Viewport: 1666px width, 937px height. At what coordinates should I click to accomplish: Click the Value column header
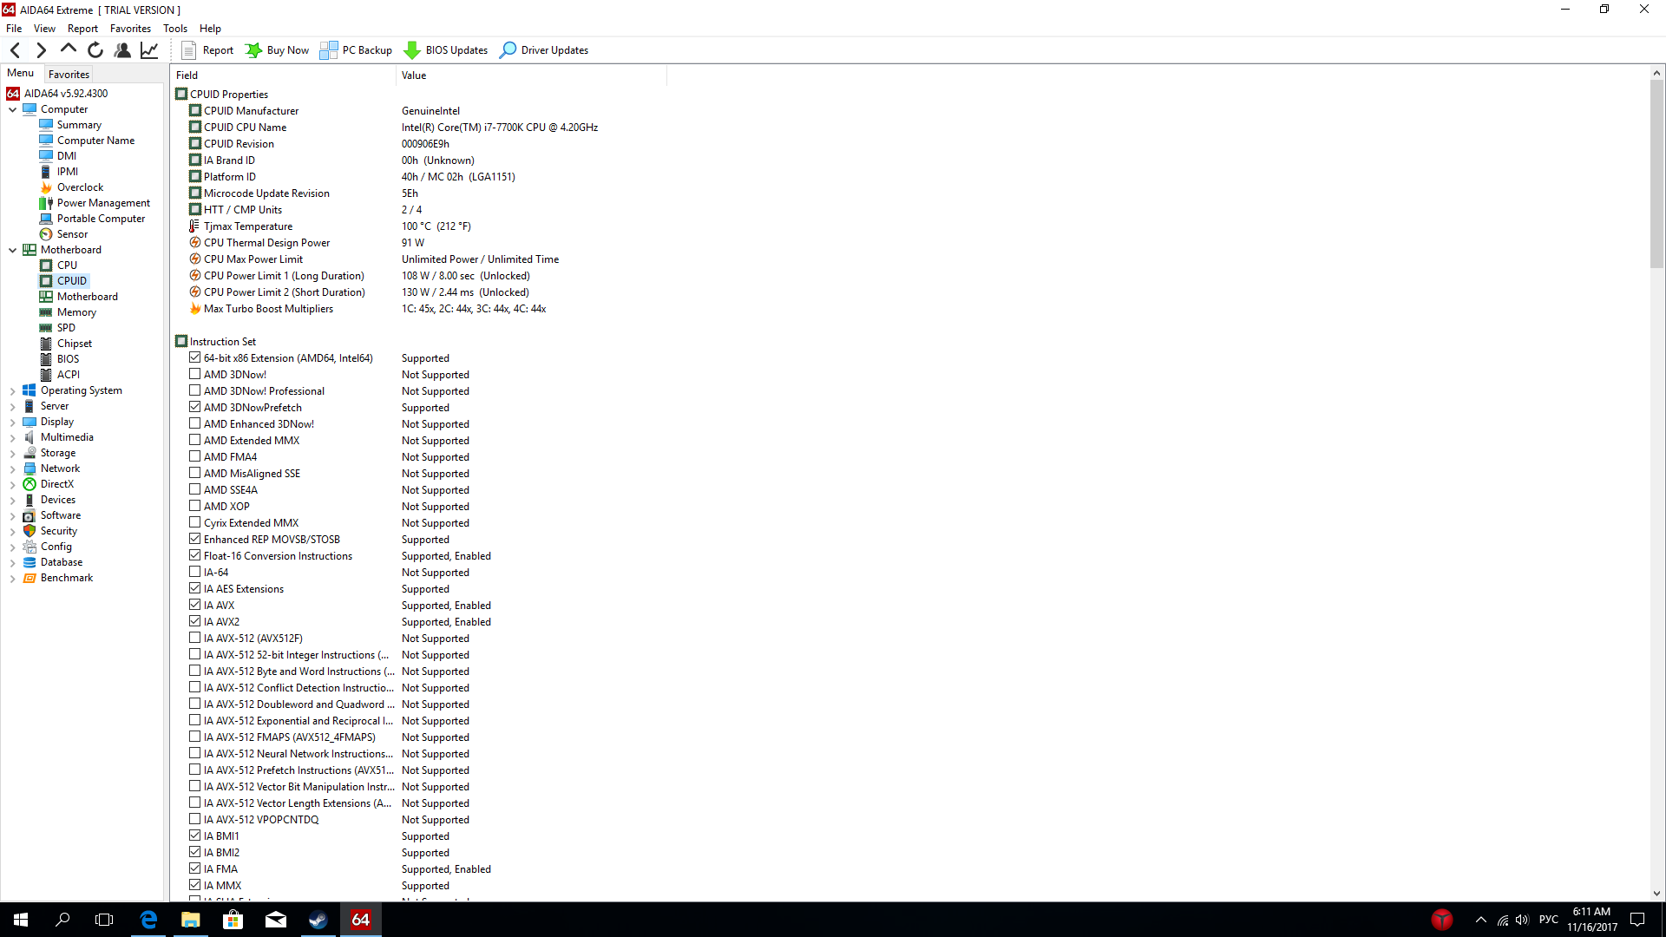(531, 75)
